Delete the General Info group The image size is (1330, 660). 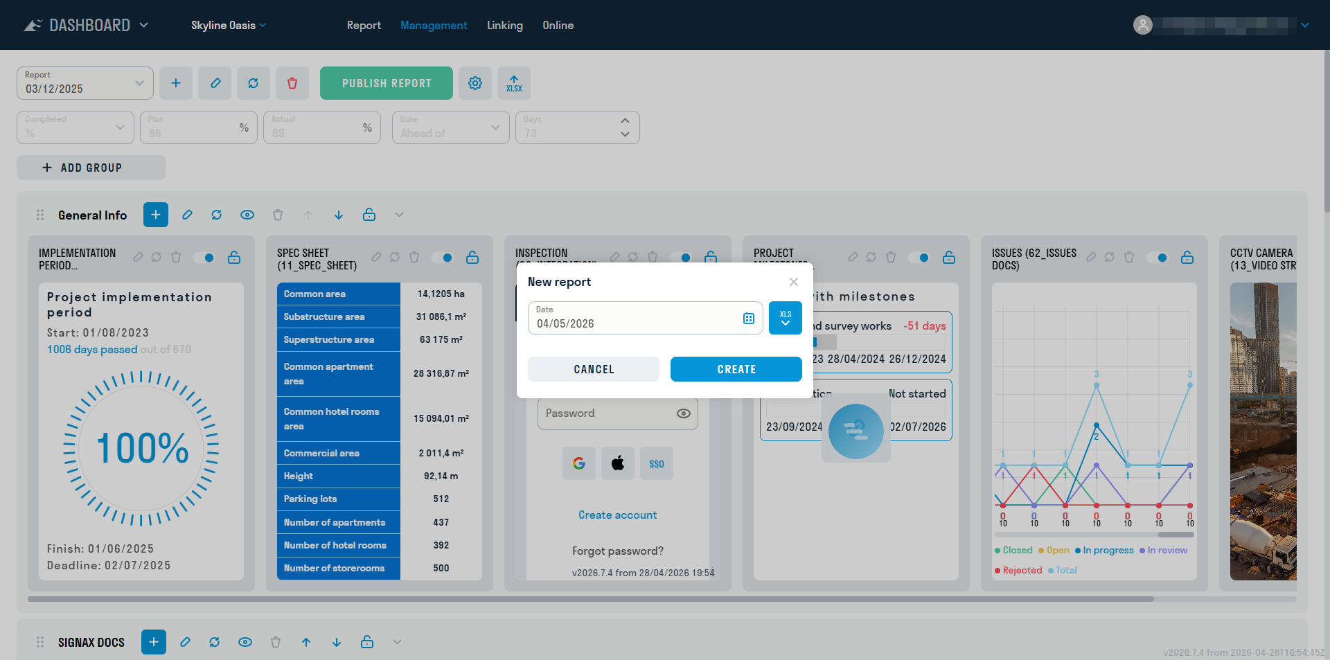tap(278, 215)
